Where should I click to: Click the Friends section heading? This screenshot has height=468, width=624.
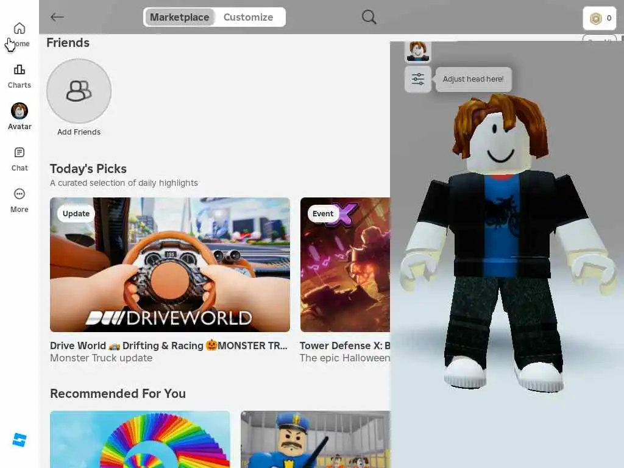click(x=68, y=43)
